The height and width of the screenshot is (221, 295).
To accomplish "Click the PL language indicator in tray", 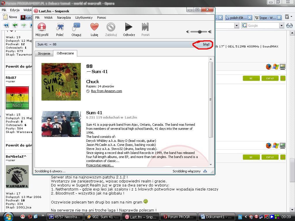I will [240, 217].
